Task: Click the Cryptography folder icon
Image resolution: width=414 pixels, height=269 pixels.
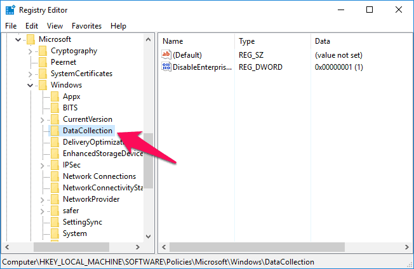Action: pyautogui.click(x=43, y=51)
